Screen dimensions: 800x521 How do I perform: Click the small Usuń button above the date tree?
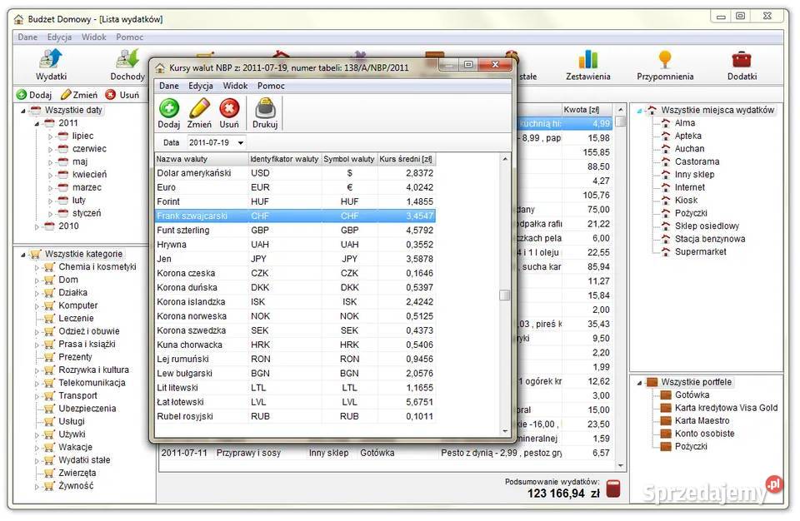pos(122,95)
